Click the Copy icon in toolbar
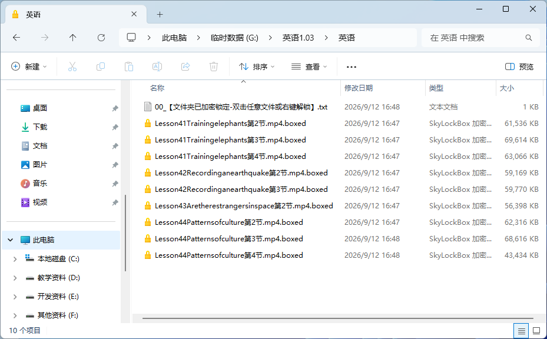Image resolution: width=547 pixels, height=339 pixels. pos(101,67)
